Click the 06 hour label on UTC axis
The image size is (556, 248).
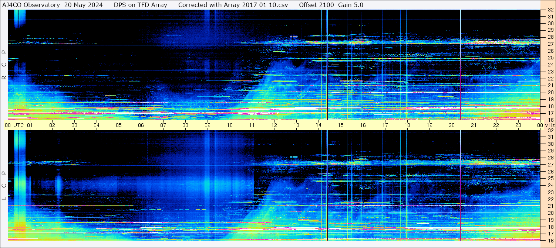[x=141, y=125]
